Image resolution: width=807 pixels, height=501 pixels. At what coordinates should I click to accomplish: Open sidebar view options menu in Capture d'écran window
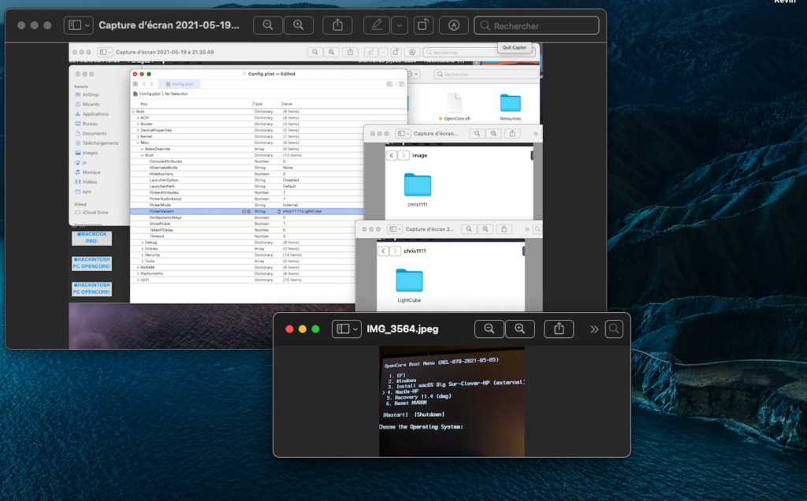87,25
